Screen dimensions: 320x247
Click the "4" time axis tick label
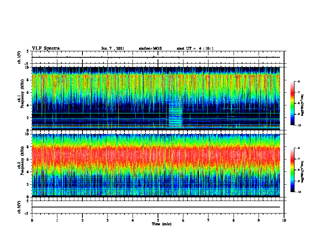(133, 220)
